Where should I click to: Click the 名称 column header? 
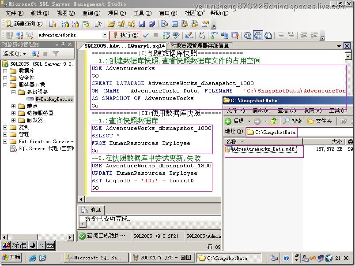click(x=263, y=141)
